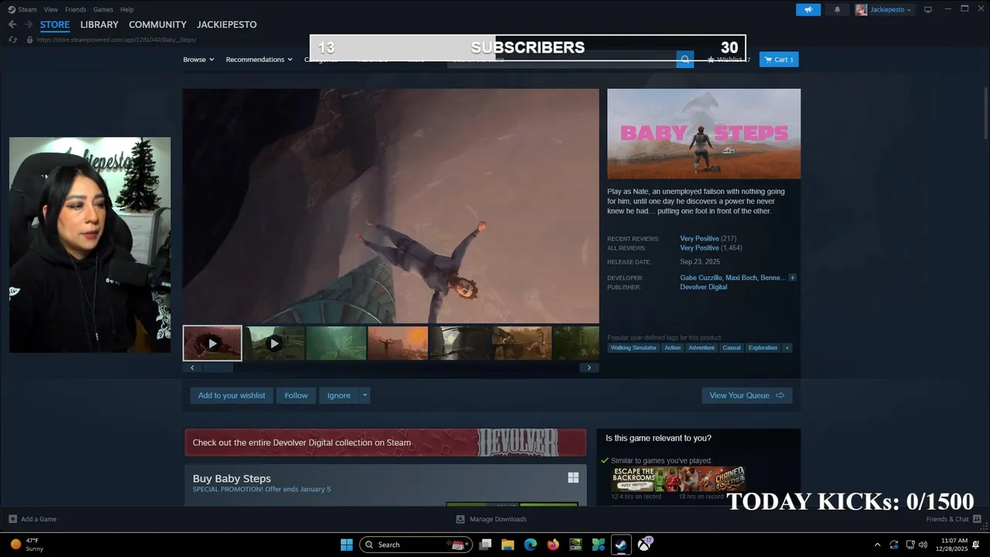990x557 pixels.
Task: Open the Steam notifications bell
Action: pos(837,9)
